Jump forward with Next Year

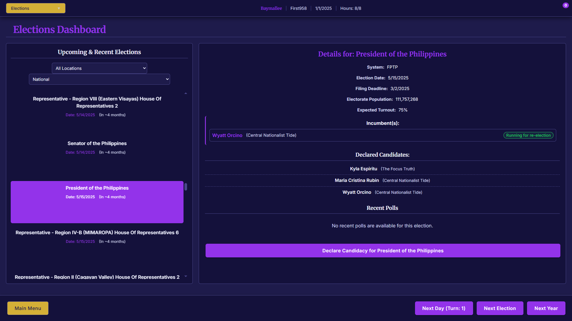tap(546, 309)
